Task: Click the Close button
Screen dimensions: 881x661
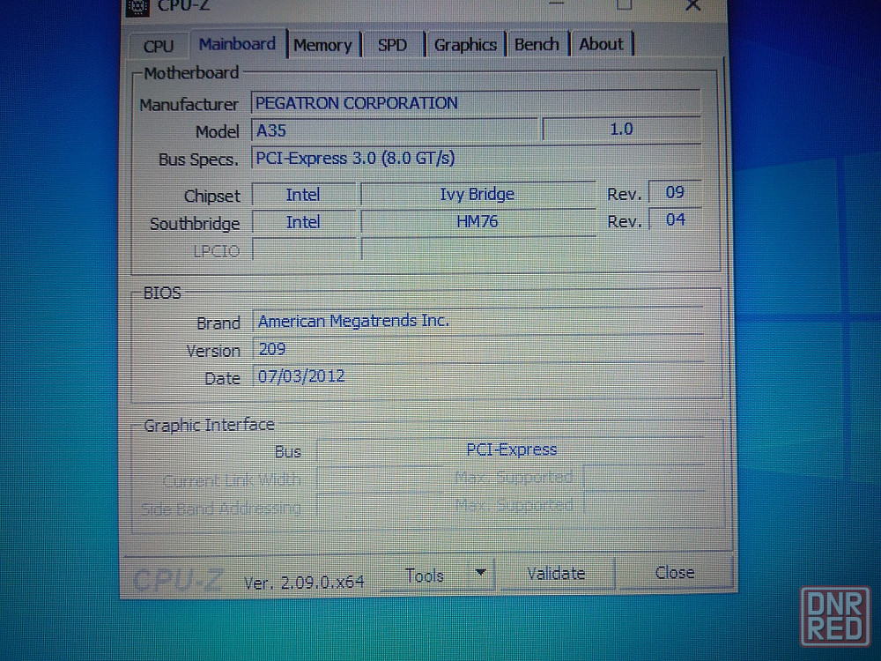Action: (674, 573)
